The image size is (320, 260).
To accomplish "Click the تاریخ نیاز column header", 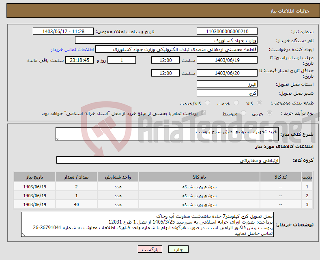I will pyautogui.click(x=35, y=177).
